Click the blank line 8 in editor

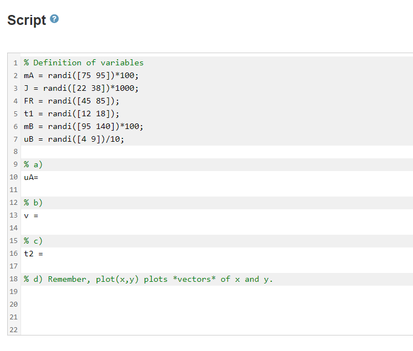pos(217,152)
